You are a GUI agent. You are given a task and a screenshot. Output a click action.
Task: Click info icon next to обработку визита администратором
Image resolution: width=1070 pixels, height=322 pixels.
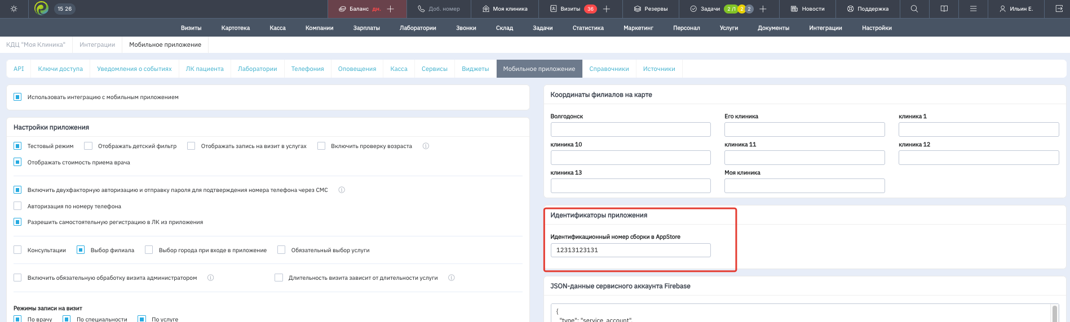point(210,278)
